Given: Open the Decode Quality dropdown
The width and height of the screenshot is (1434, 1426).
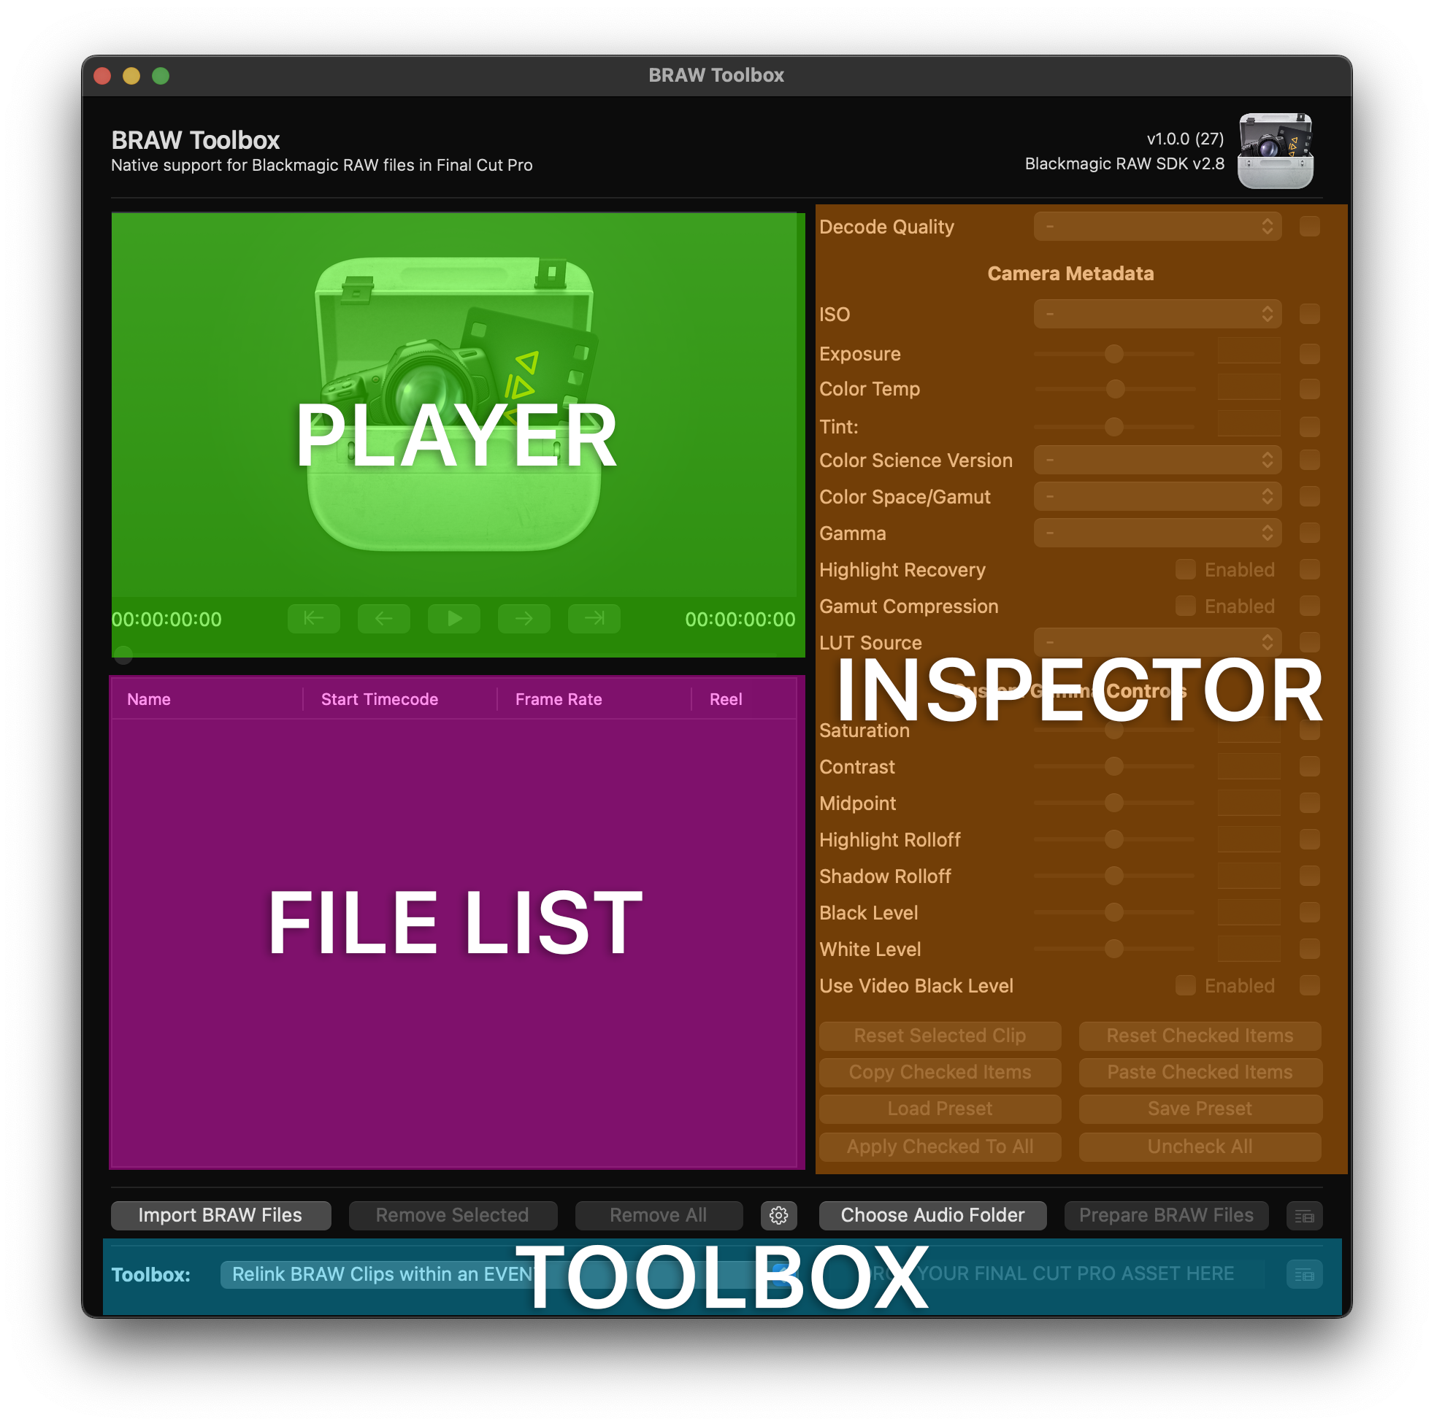Looking at the screenshot, I should (1157, 226).
